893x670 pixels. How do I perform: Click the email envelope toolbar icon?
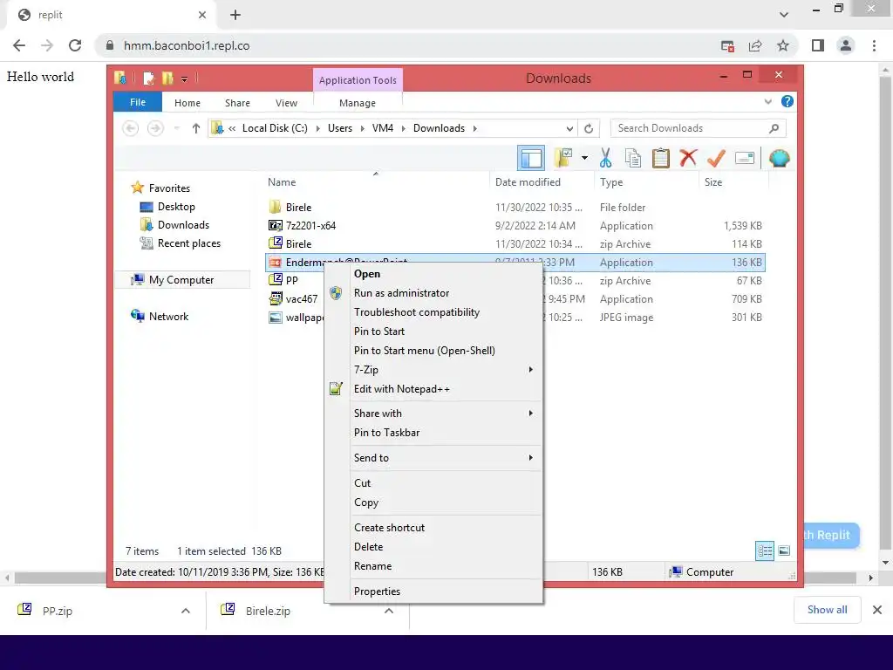(x=745, y=158)
